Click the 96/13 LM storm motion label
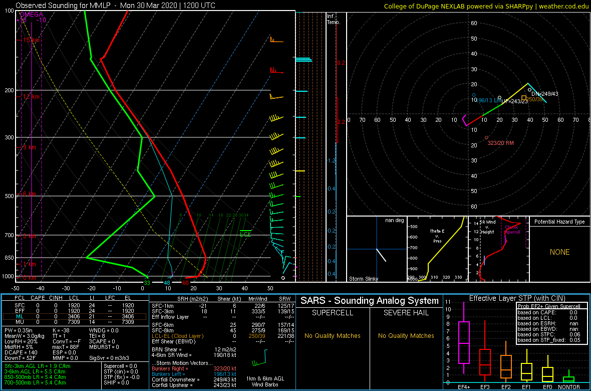 [490, 100]
